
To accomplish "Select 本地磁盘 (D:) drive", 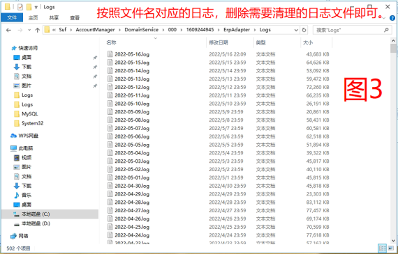I will point(36,223).
